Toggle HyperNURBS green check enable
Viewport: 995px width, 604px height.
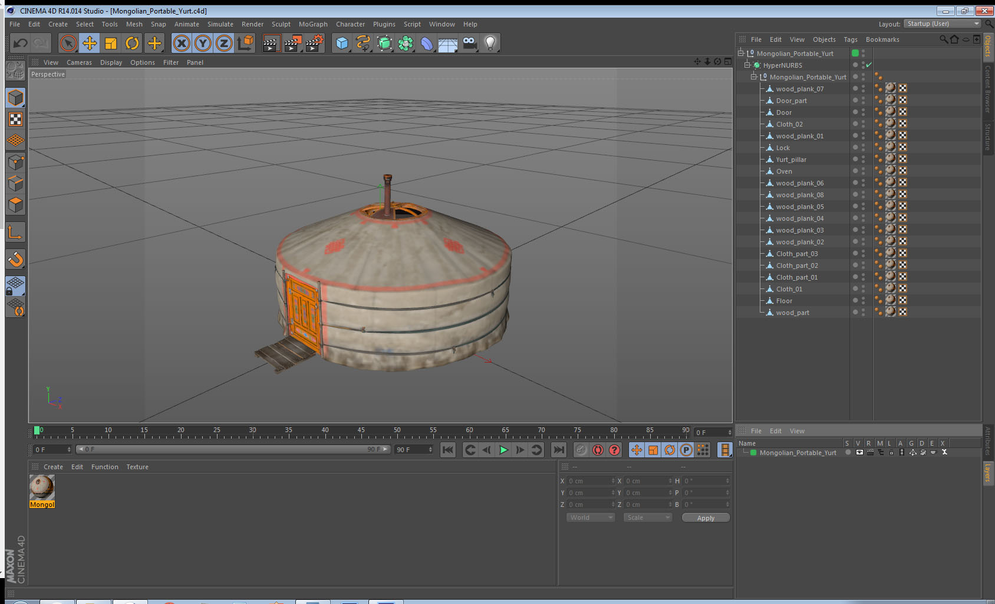click(x=869, y=65)
